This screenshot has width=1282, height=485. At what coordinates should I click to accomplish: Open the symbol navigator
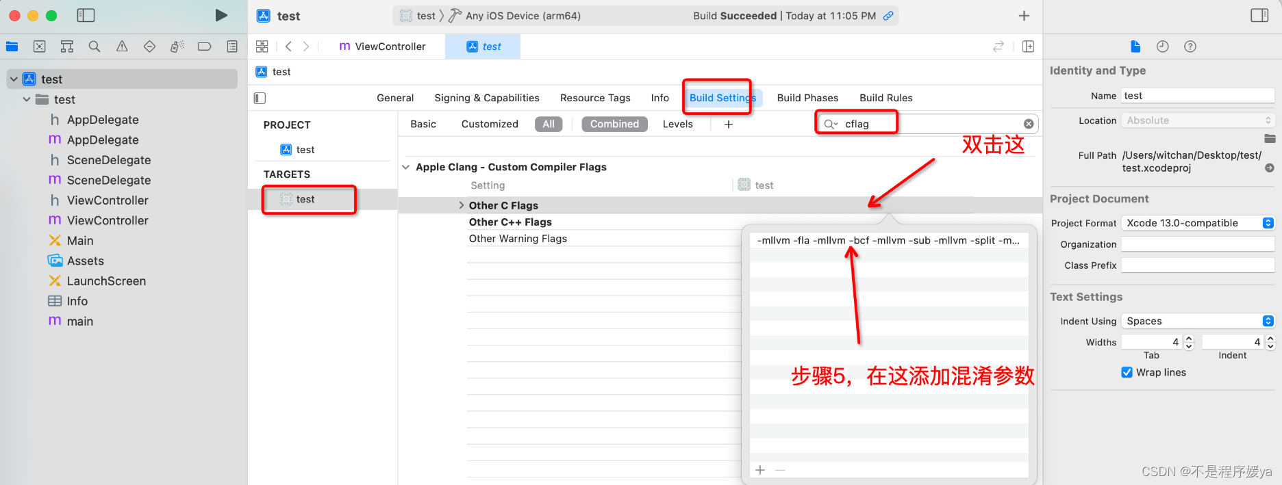click(66, 47)
